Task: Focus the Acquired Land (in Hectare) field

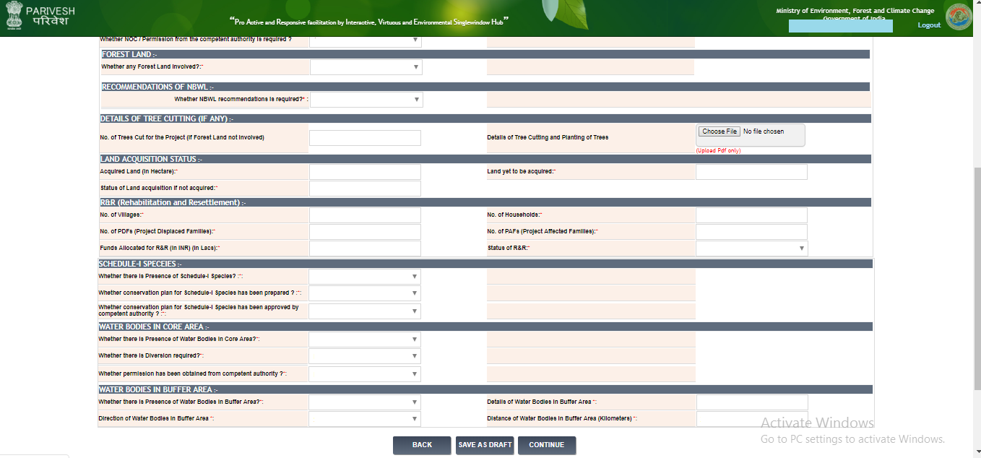Action: pos(365,172)
